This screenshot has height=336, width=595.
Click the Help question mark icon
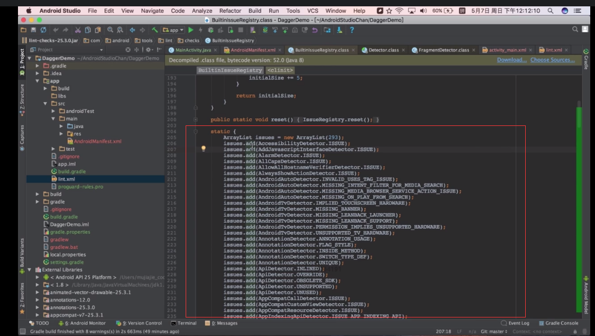352,30
